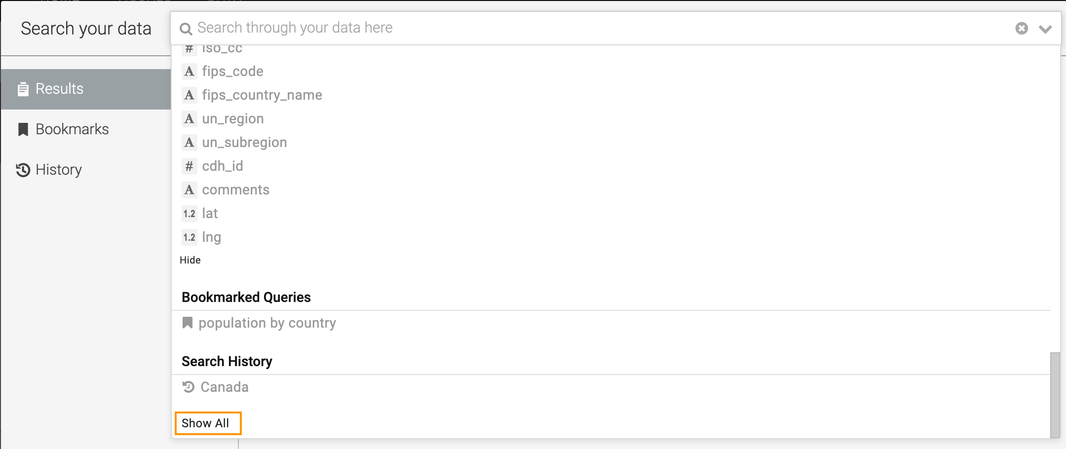Viewport: 1066px width, 449px height.
Task: Select the fips_country_name field
Action: coord(262,95)
